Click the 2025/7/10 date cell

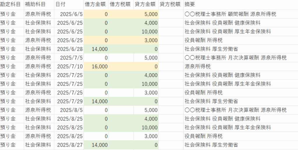click(70, 67)
